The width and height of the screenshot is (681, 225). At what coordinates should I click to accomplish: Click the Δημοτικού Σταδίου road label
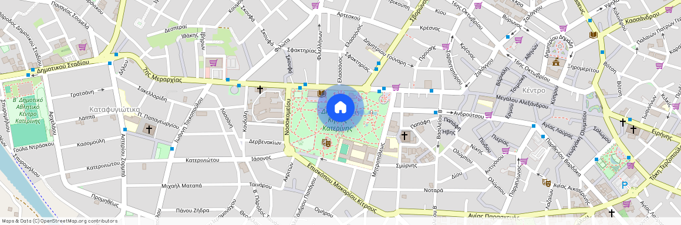[63, 66]
